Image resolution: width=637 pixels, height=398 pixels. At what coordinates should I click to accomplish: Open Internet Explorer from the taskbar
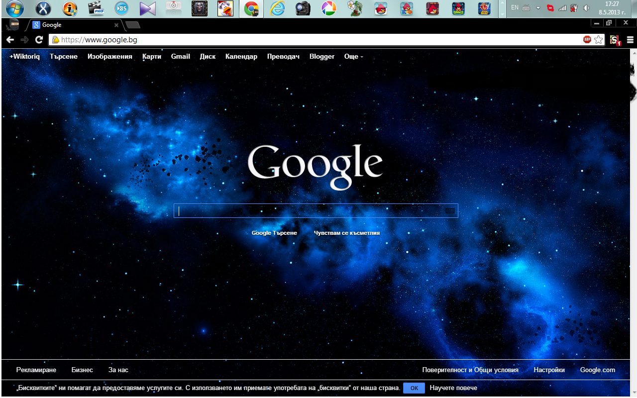pos(277,8)
